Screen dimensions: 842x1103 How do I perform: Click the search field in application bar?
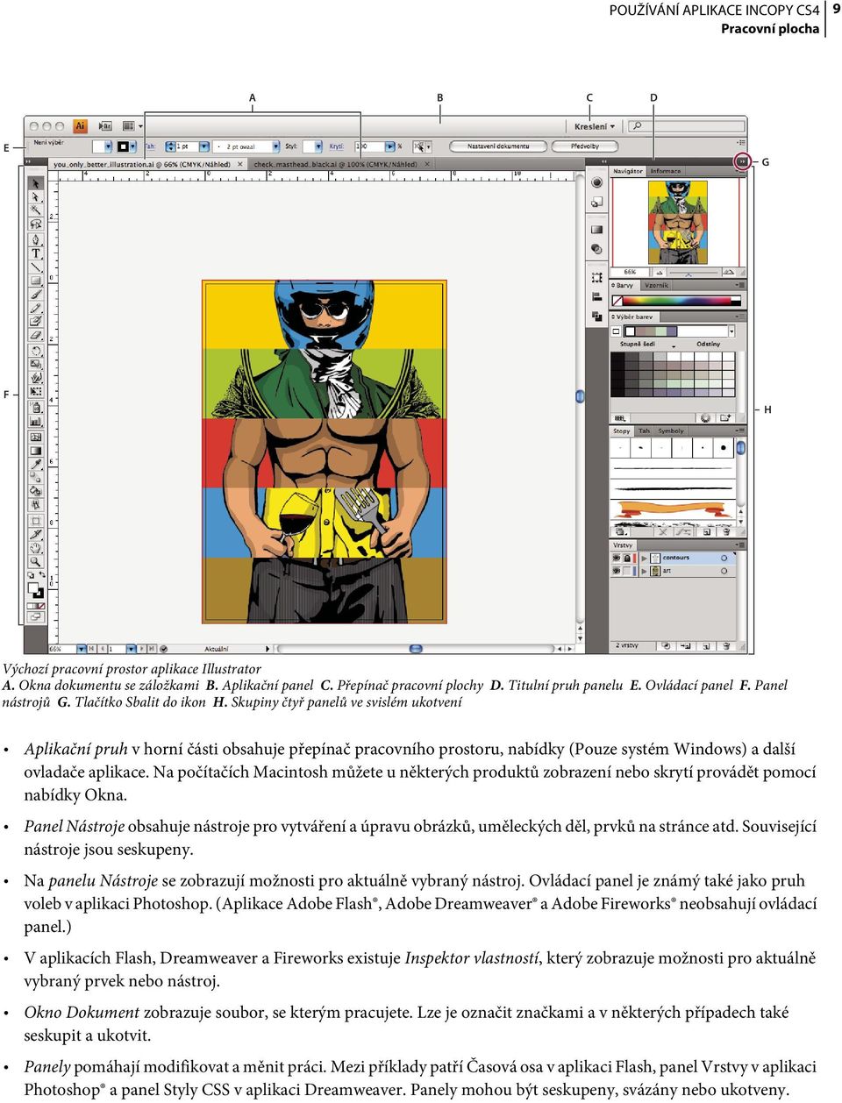click(x=687, y=126)
